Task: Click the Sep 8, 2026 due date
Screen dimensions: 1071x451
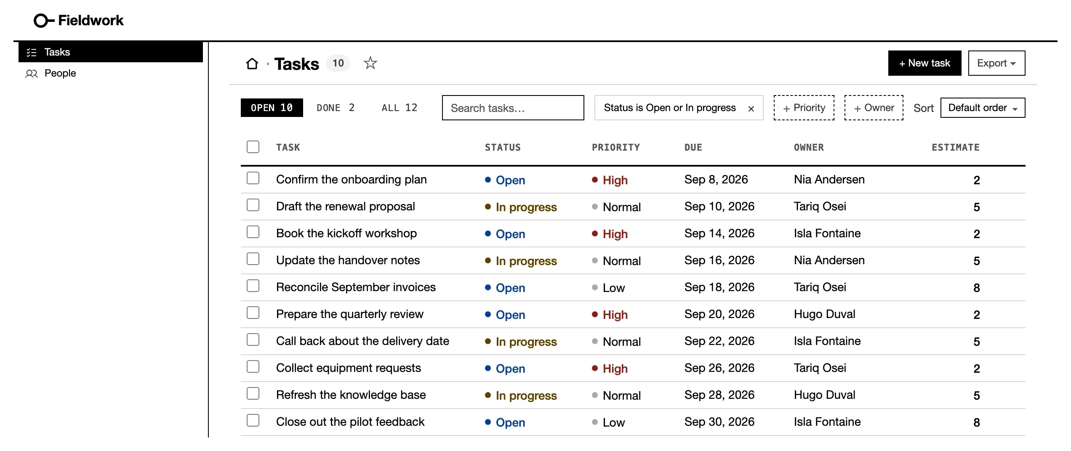Action: (x=716, y=179)
